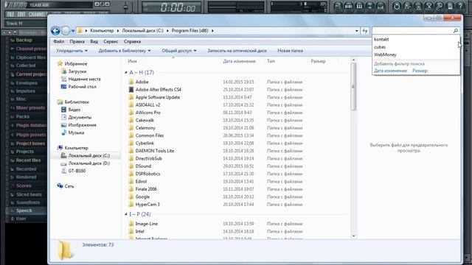This screenshot has width=472, height=265.
Task: Select the ASIO4ALL v2 folder icon
Action: [x=131, y=105]
